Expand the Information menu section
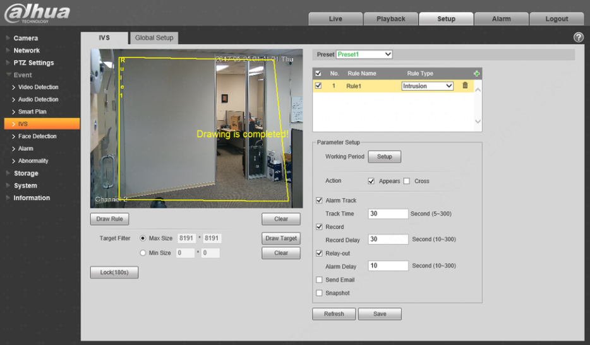590x345 pixels. coord(32,197)
